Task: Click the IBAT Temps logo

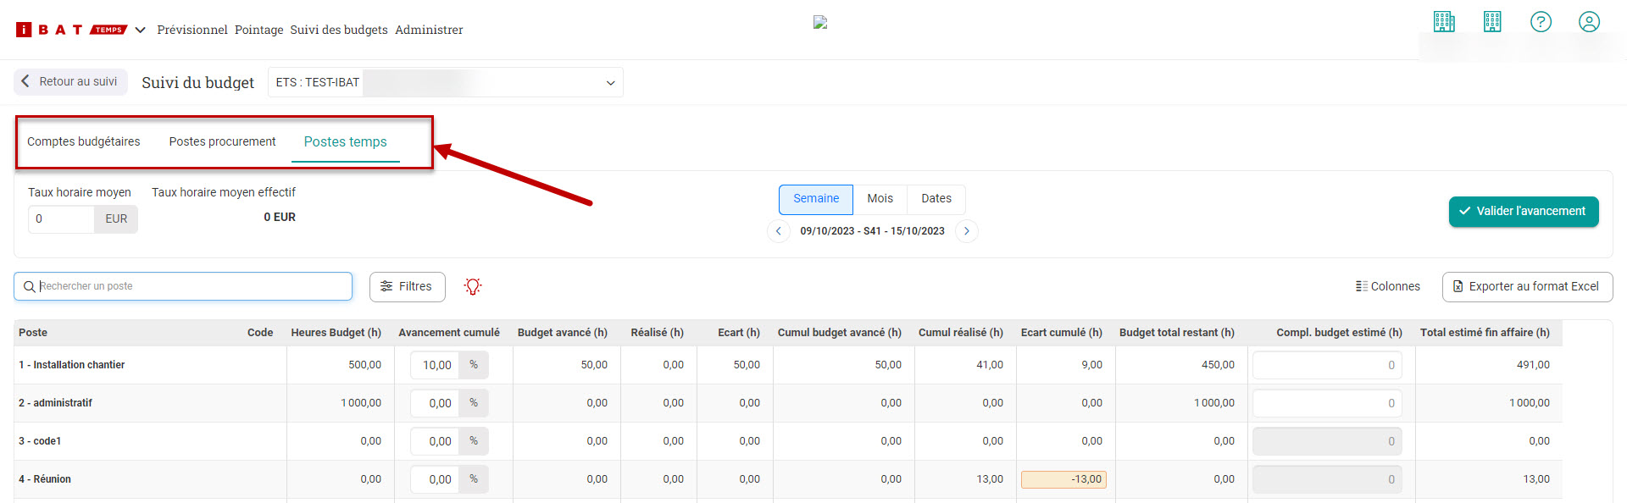Action: 71,30
